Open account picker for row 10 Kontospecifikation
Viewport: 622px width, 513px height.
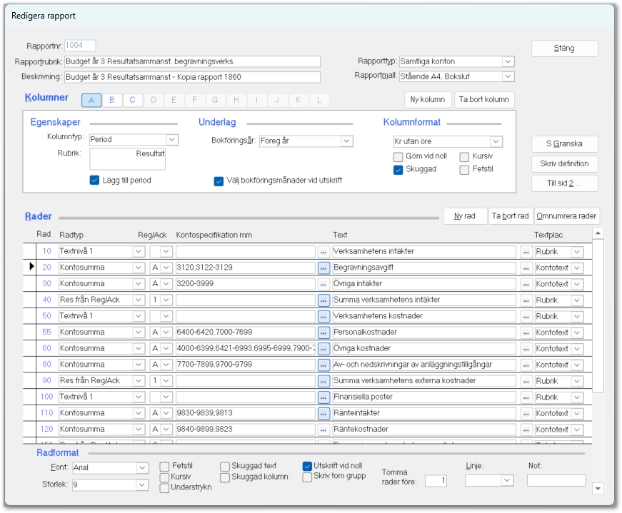tap(323, 252)
